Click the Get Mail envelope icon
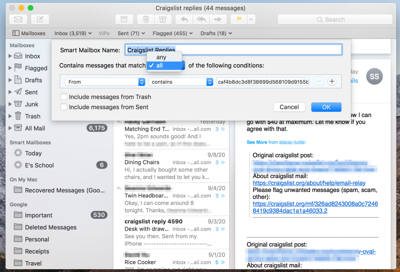 click(x=18, y=20)
